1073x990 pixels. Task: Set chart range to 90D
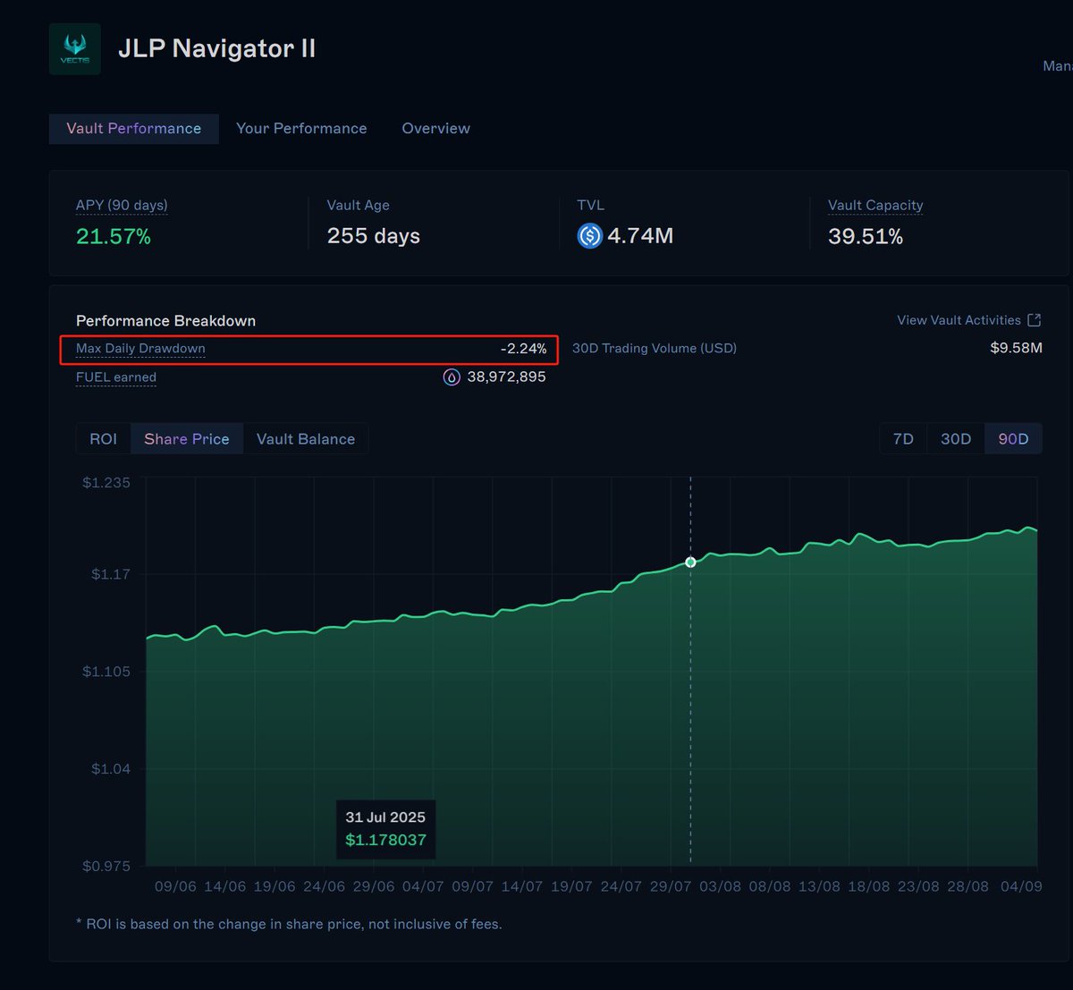(1013, 439)
